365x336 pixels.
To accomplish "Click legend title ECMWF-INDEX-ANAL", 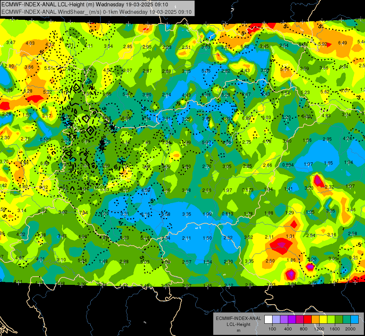I will point(238,318).
